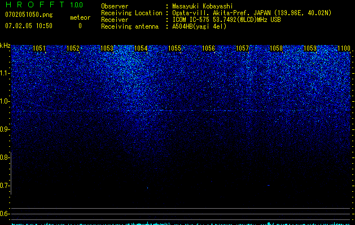Click the 1056 time marker
The image size is (355, 225).
[x=208, y=48]
